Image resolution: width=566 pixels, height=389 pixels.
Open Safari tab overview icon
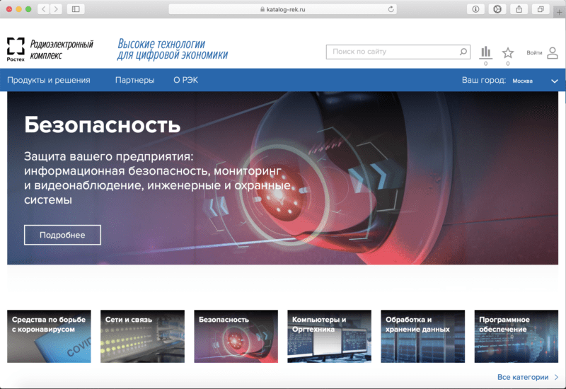point(541,9)
